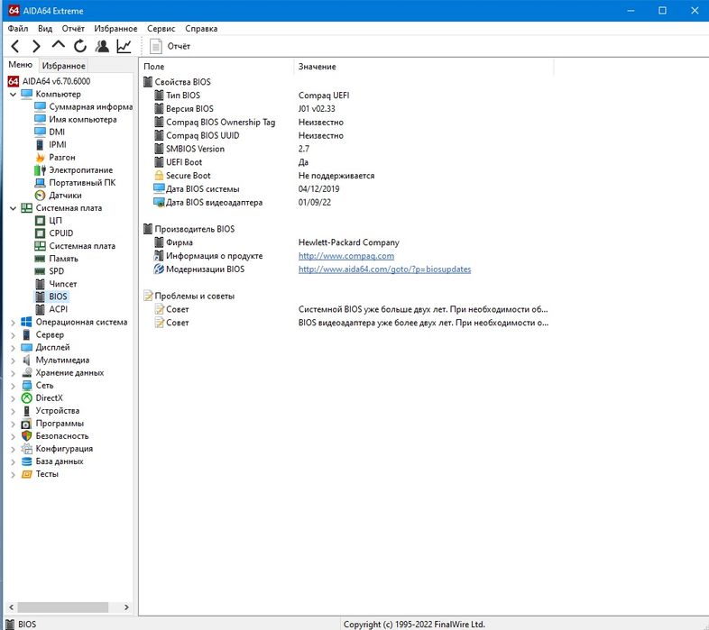Click the sidebar scrollbar left arrow

click(x=12, y=607)
